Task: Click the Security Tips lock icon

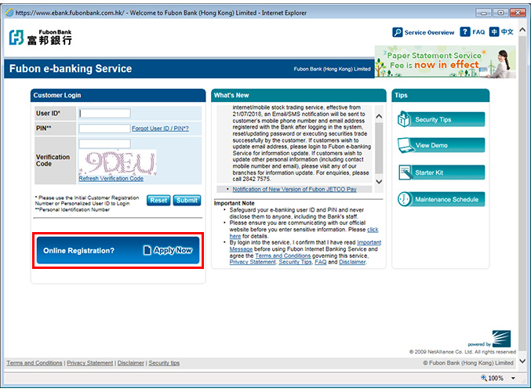Action: click(x=404, y=119)
